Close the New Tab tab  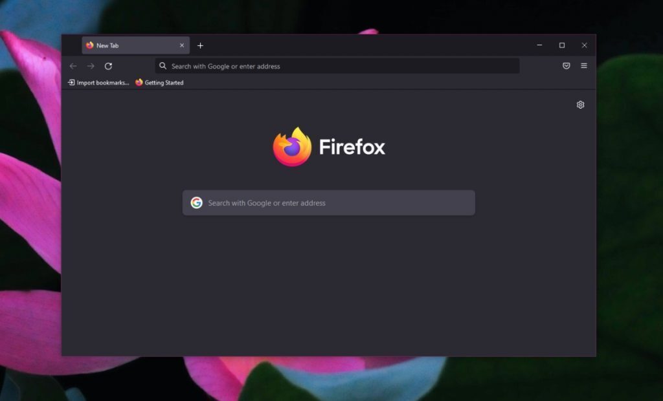(182, 45)
